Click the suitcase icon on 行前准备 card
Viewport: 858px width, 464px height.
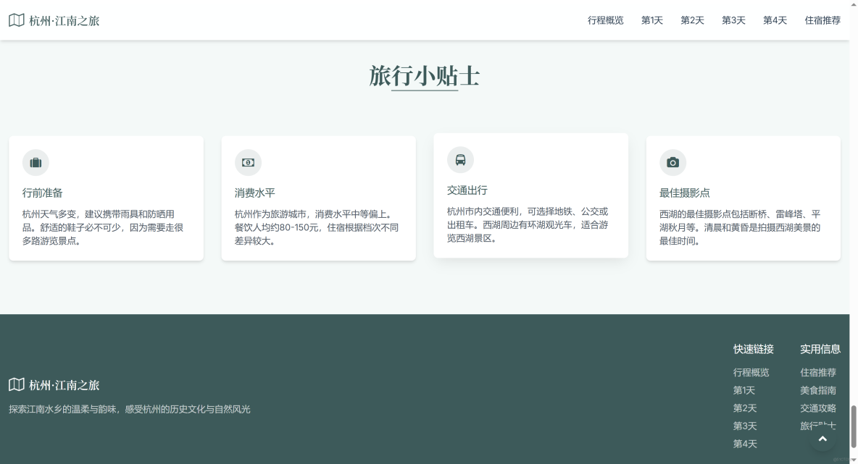(x=36, y=163)
